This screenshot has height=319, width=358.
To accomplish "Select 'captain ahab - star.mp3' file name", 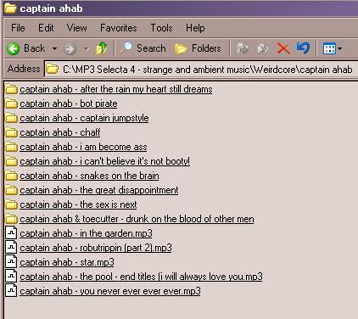I will tap(67, 262).
